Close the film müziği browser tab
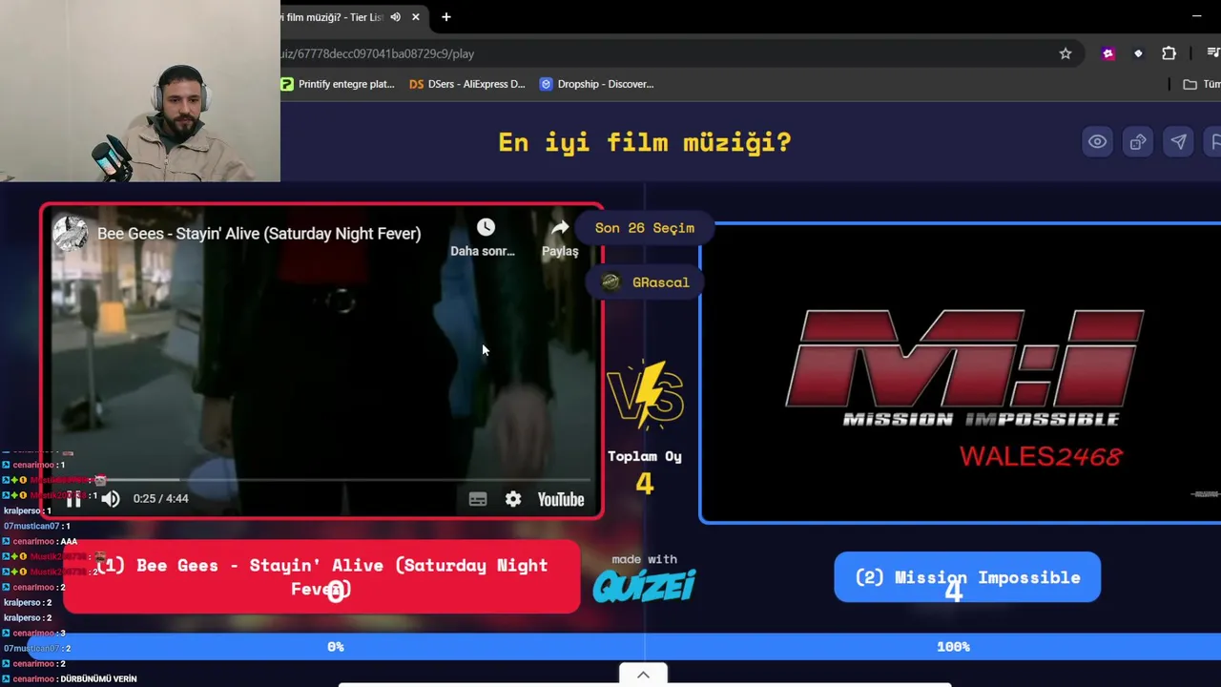 [x=416, y=17]
